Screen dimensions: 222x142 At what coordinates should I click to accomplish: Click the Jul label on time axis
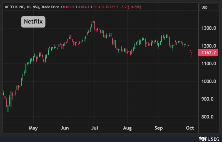pyautogui.click(x=95, y=128)
